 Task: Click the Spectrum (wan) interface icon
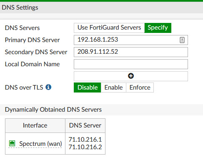coord(12,143)
